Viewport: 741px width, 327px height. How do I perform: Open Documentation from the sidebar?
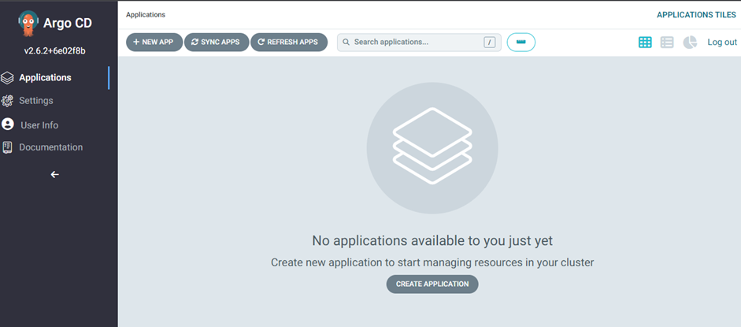point(50,147)
